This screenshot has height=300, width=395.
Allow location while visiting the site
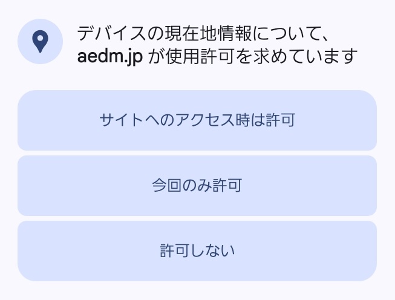[197, 120]
